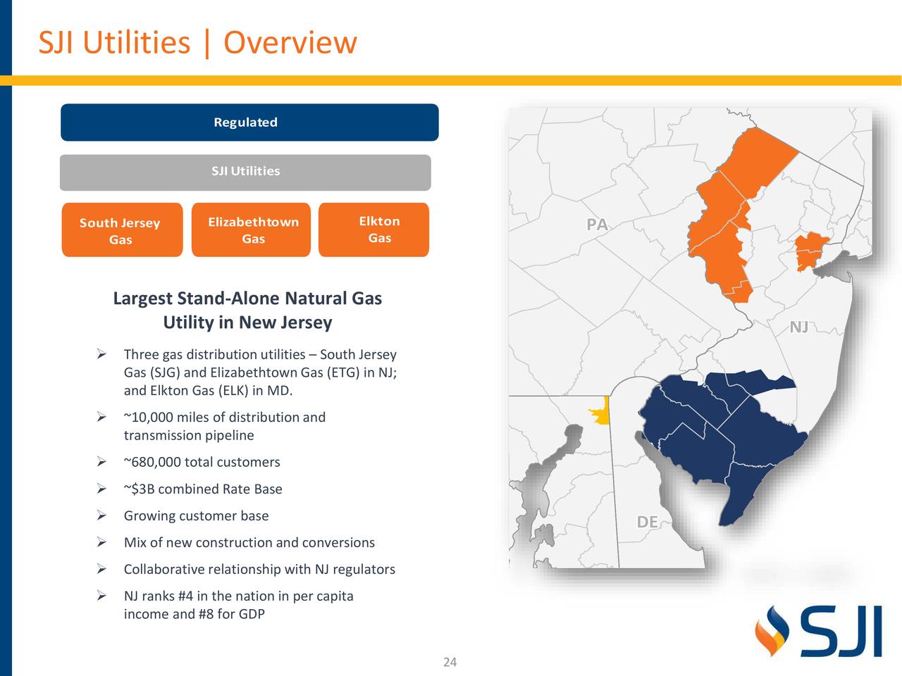Click the page number 24
The height and width of the screenshot is (676, 902).
(x=449, y=663)
